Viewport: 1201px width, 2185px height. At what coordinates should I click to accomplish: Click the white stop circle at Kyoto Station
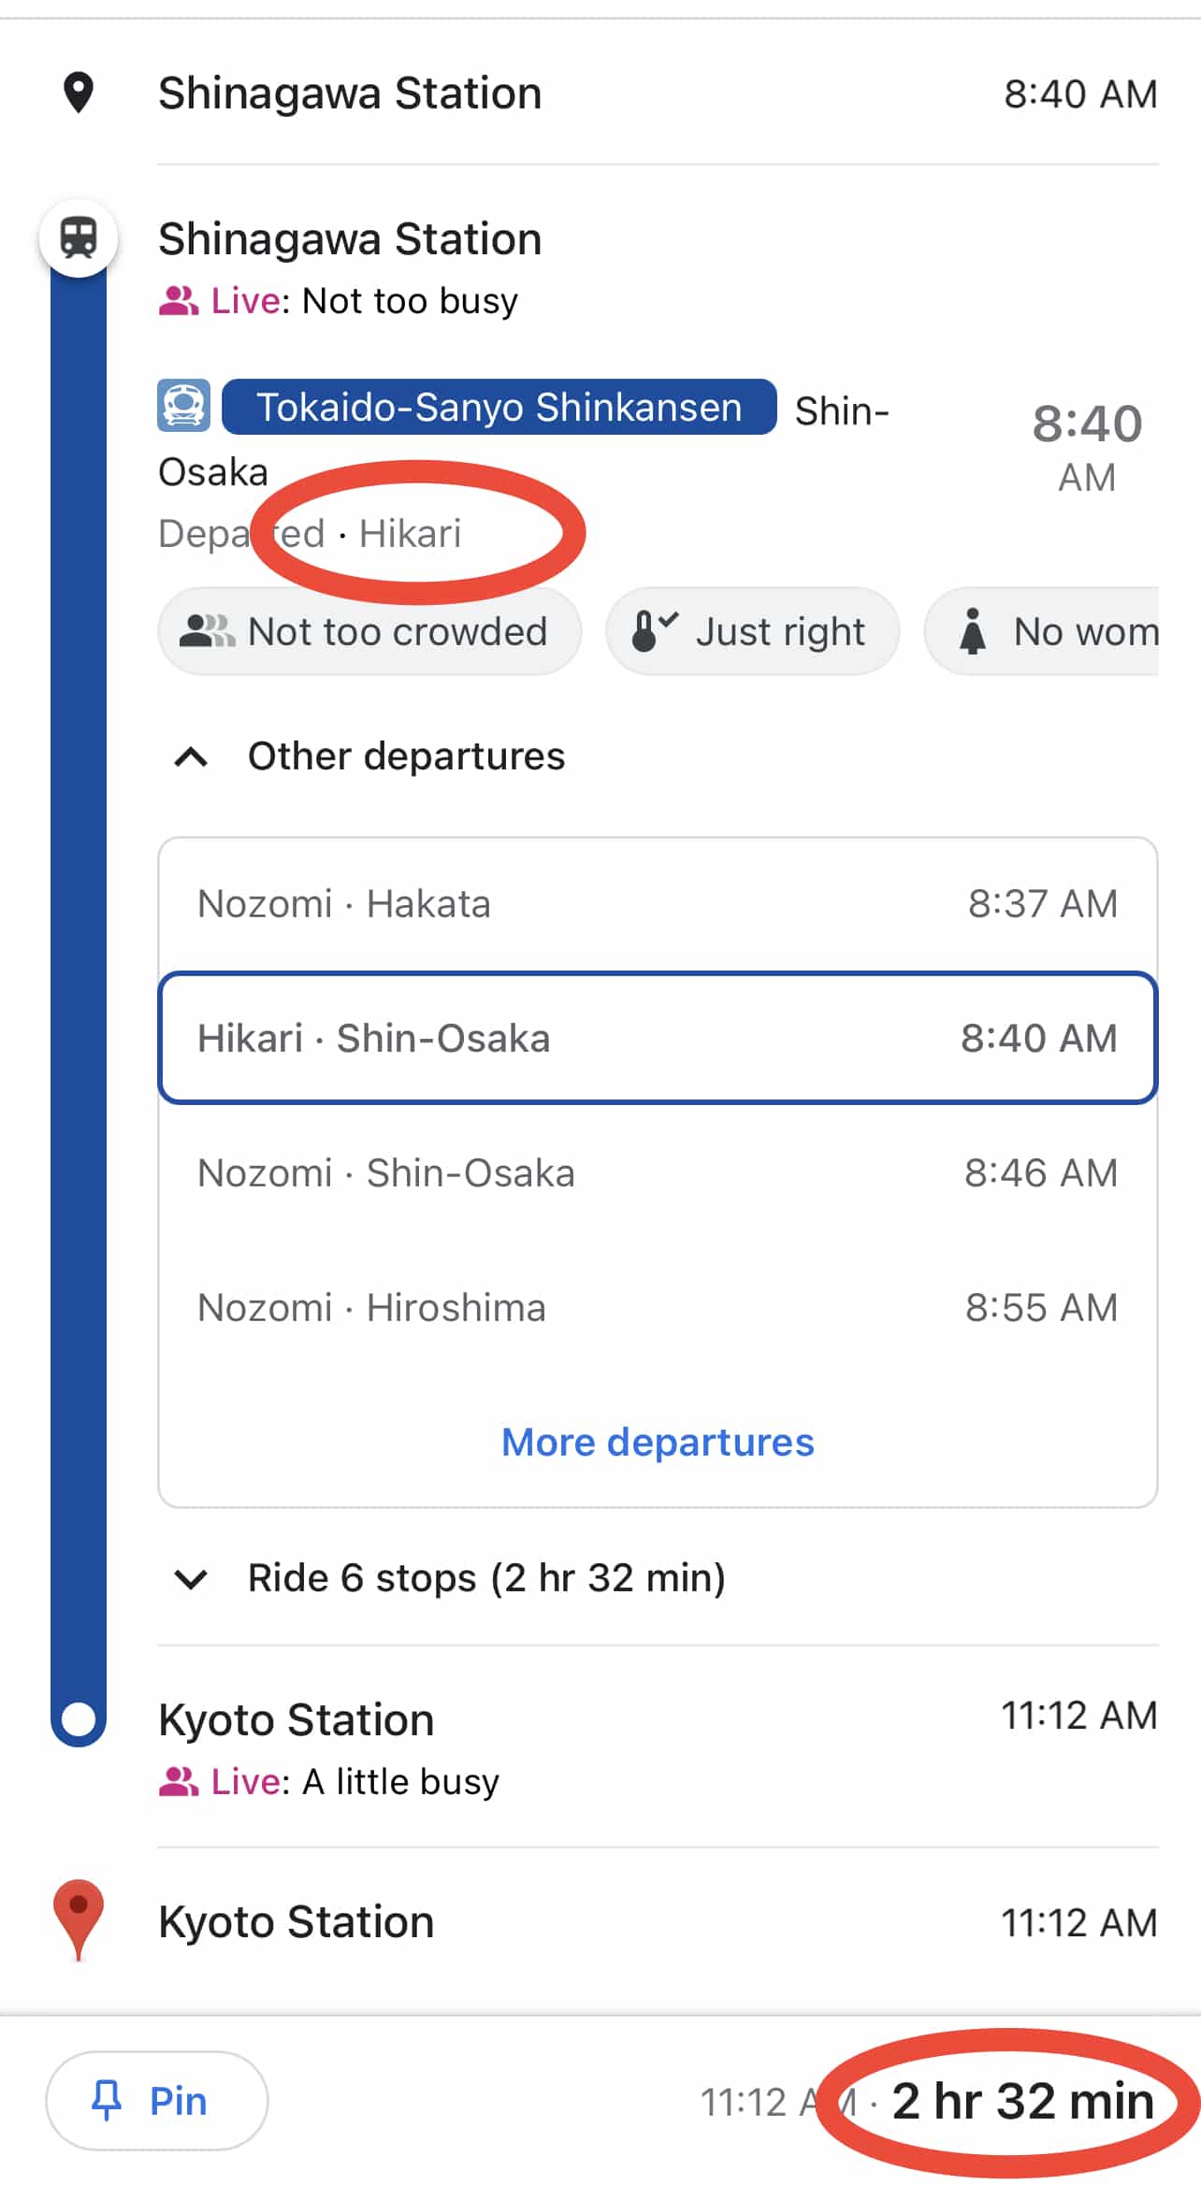(x=79, y=1718)
